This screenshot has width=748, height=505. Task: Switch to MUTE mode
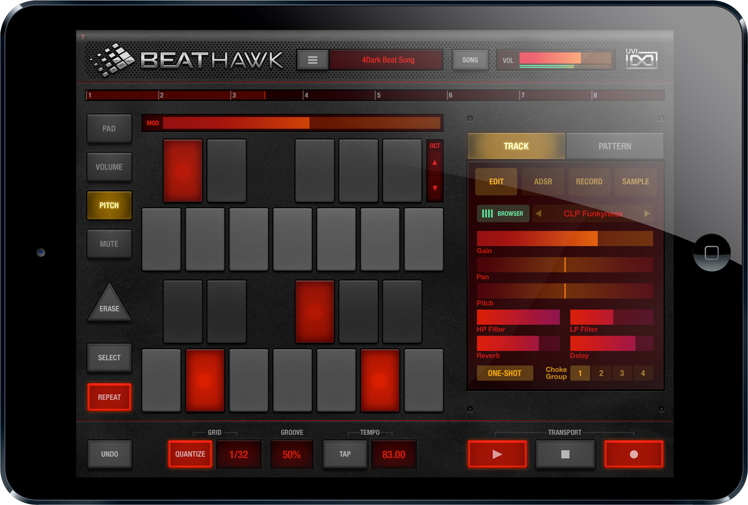tap(109, 244)
